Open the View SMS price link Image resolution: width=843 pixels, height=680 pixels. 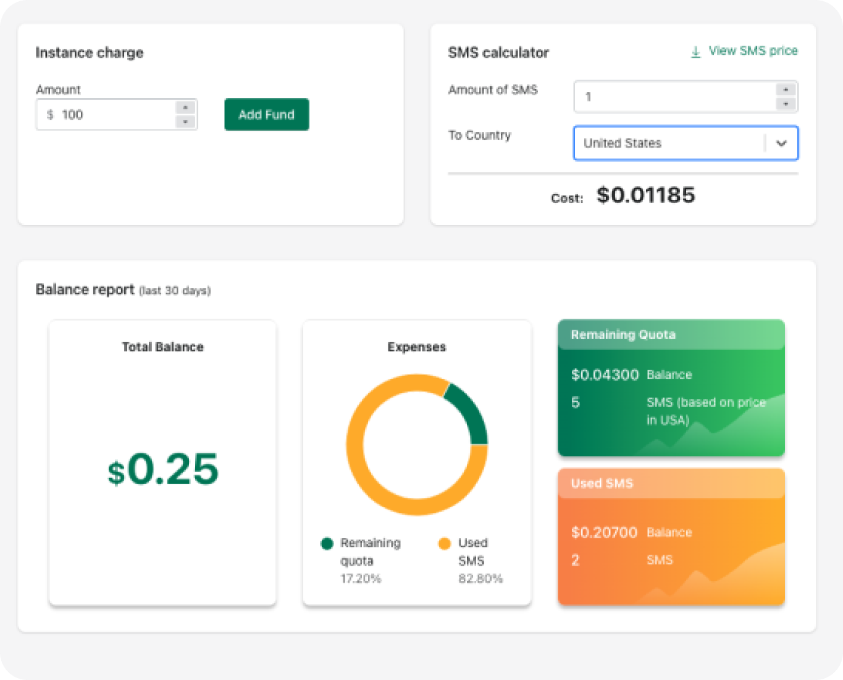click(x=753, y=51)
